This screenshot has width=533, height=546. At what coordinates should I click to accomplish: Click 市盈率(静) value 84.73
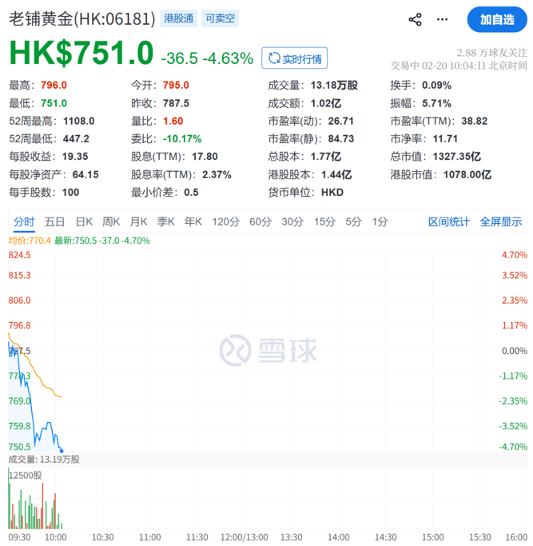pos(341,139)
